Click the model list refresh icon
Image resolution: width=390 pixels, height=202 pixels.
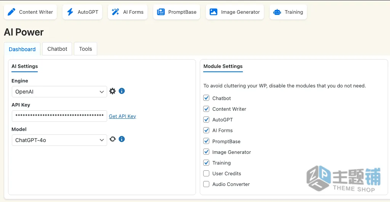[113, 139]
